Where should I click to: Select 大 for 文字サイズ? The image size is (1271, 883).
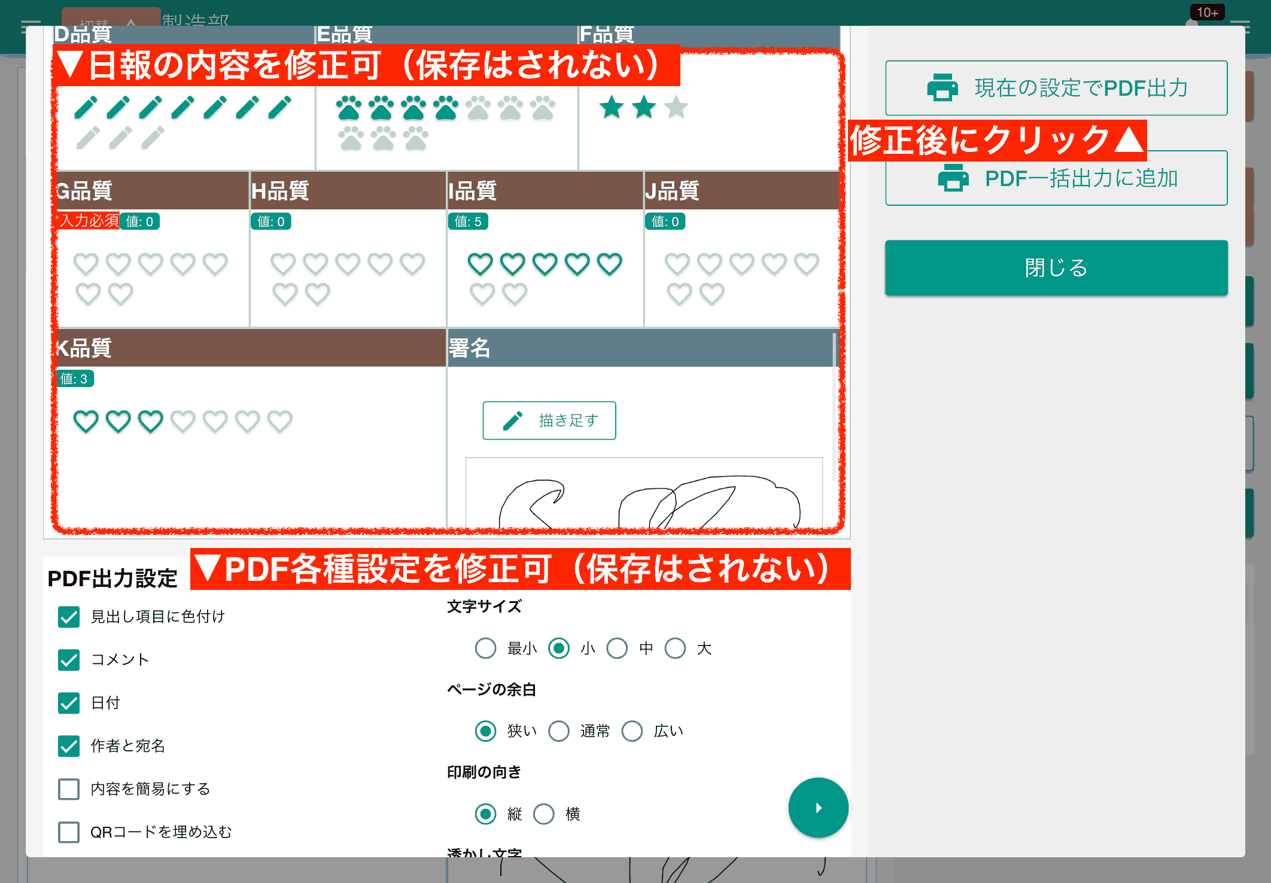click(675, 648)
